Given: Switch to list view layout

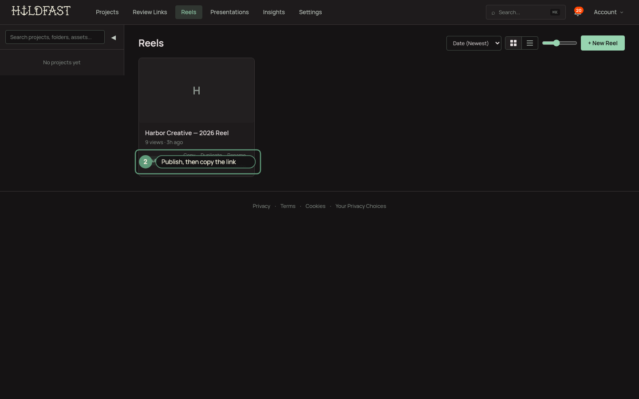Looking at the screenshot, I should [530, 43].
